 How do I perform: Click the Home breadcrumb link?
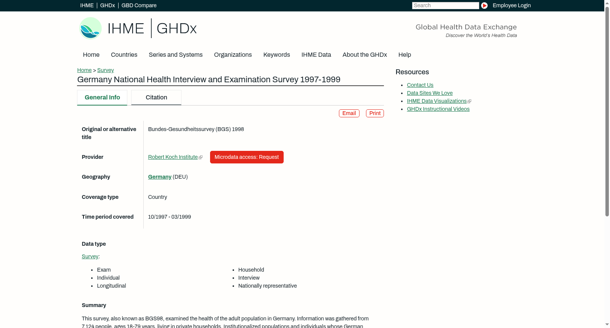point(84,70)
